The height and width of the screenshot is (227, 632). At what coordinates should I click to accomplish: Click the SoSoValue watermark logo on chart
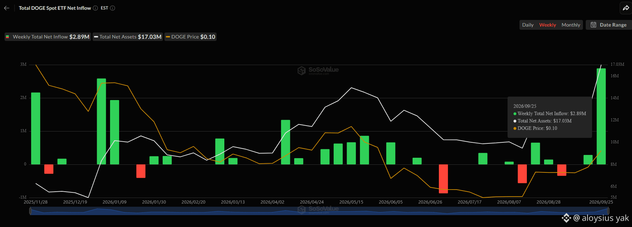click(x=318, y=70)
